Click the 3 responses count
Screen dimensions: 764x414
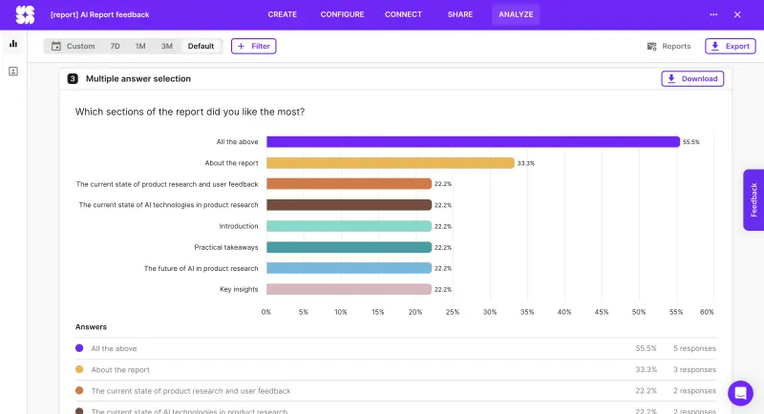click(694, 370)
